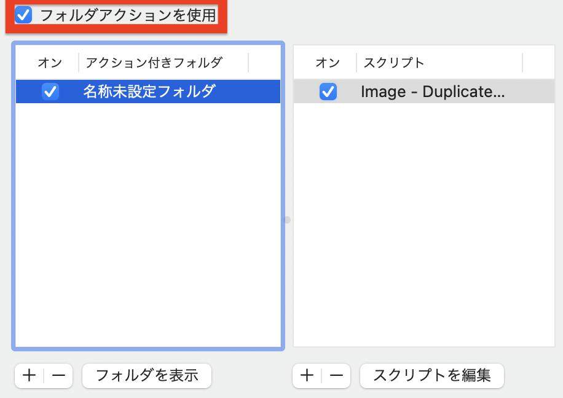Click the remove folder minus button
This screenshot has width=563, height=398.
57,375
